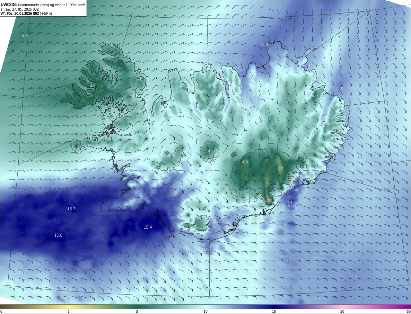This screenshot has width=411, height=314.
Task: Click the 6.3 value label on the map
Action: point(207,97)
